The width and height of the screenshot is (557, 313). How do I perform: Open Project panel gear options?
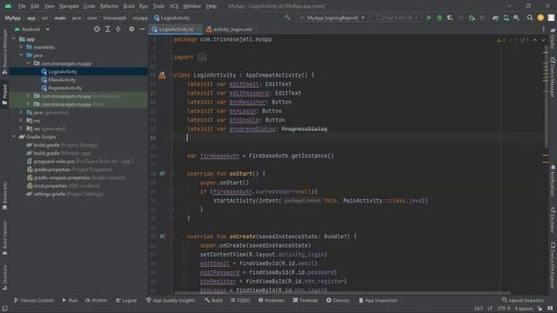point(131,29)
